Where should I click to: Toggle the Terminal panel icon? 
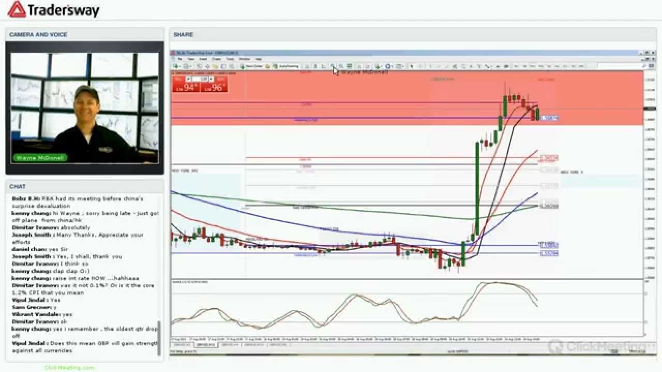click(x=223, y=66)
